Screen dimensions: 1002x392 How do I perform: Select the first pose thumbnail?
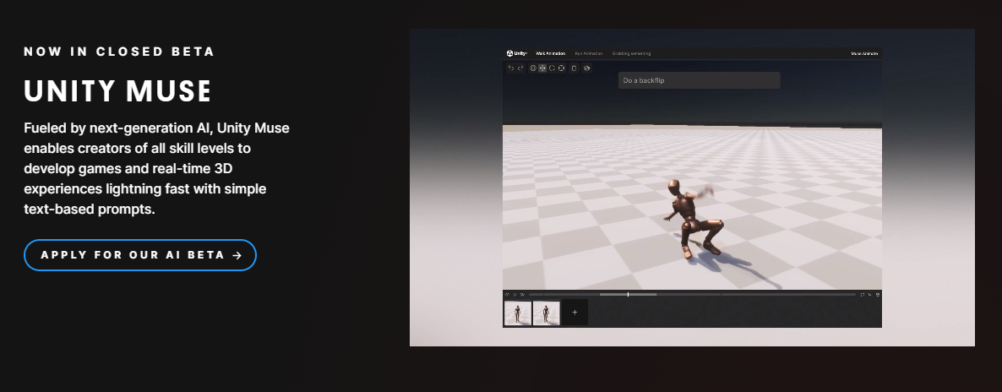pos(518,313)
